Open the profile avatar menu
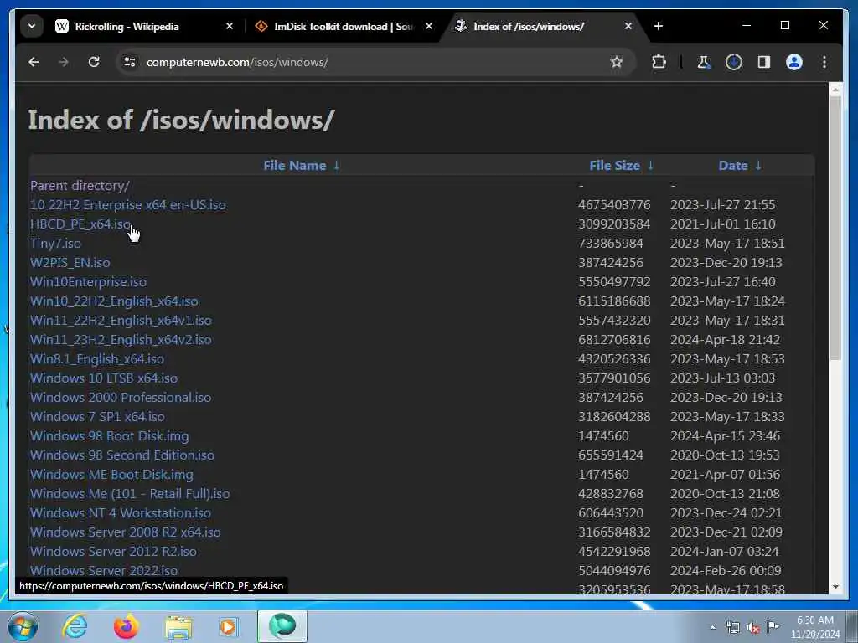 (794, 62)
